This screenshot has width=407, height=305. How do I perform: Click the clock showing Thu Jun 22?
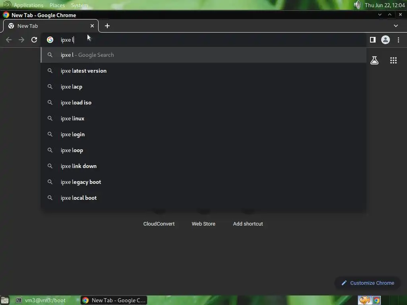pos(385,5)
